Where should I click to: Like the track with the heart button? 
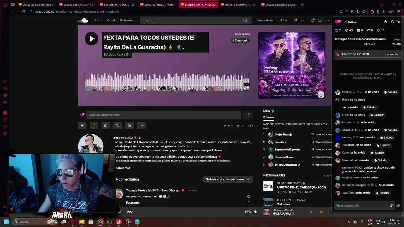82,125
